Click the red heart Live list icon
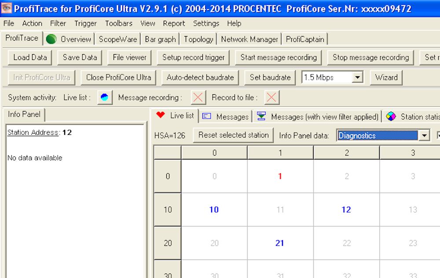Viewport: 440px width, 278px height. tap(161, 115)
